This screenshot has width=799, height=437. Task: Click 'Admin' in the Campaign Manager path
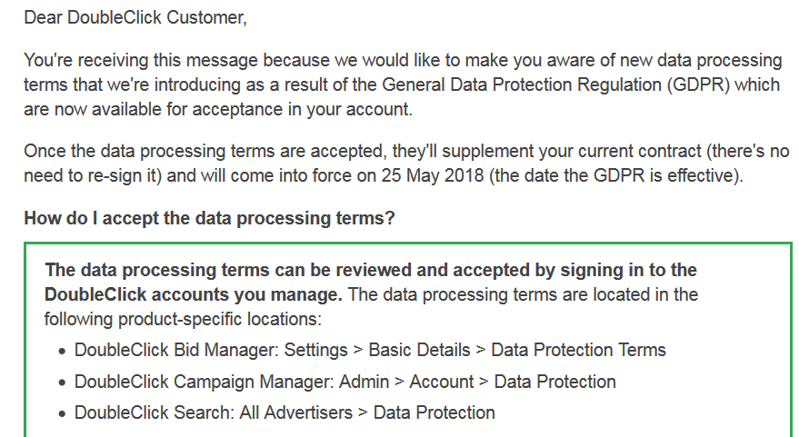pos(364,382)
